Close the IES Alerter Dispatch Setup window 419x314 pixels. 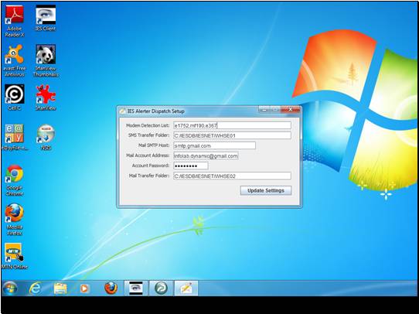point(291,109)
